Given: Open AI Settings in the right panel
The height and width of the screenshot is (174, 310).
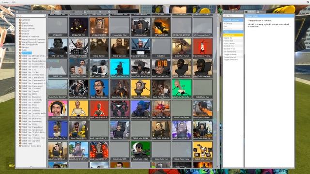Looking at the screenshot, I should (x=233, y=24).
